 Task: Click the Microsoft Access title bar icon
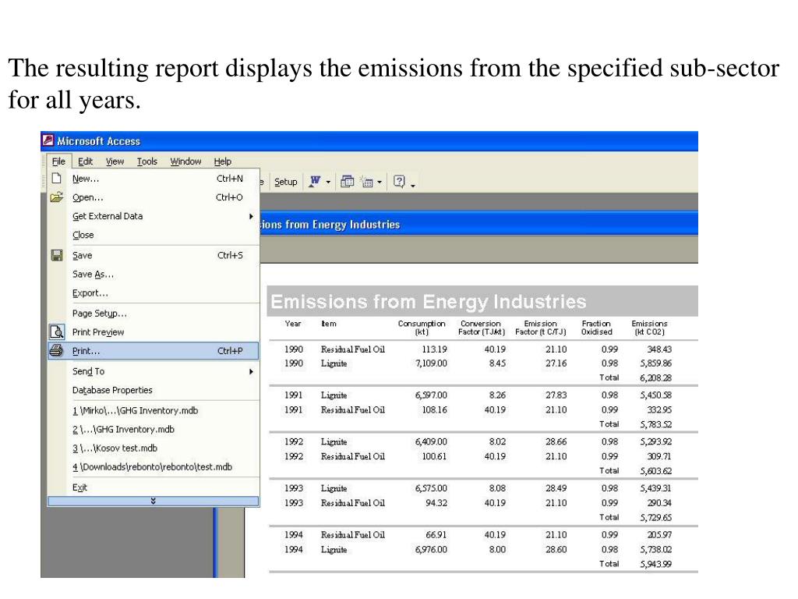[x=48, y=140]
